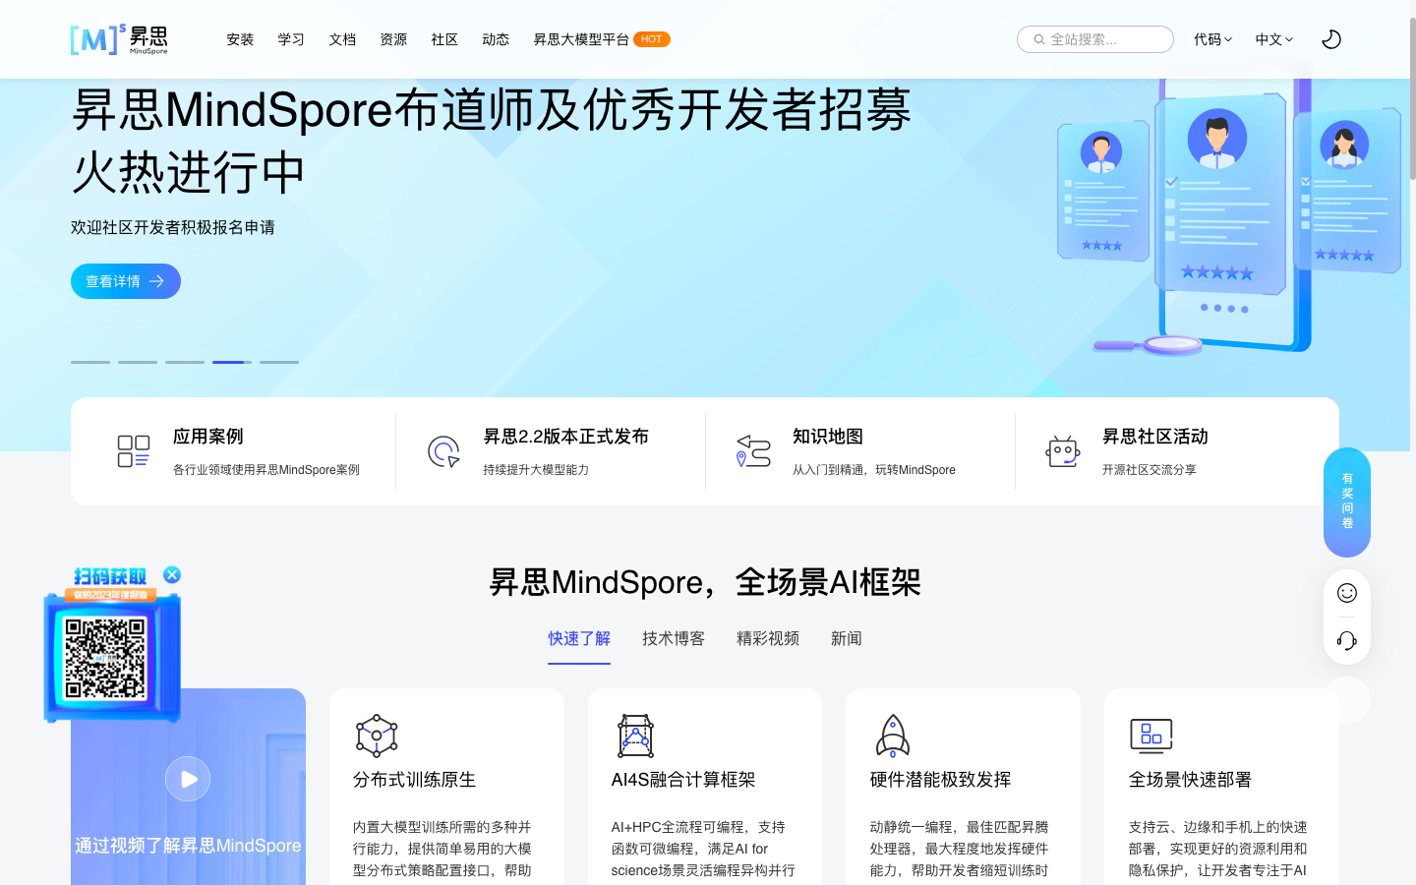The height and width of the screenshot is (885, 1416).
Task: Open 昇思大模型平台 link
Action: click(x=581, y=39)
